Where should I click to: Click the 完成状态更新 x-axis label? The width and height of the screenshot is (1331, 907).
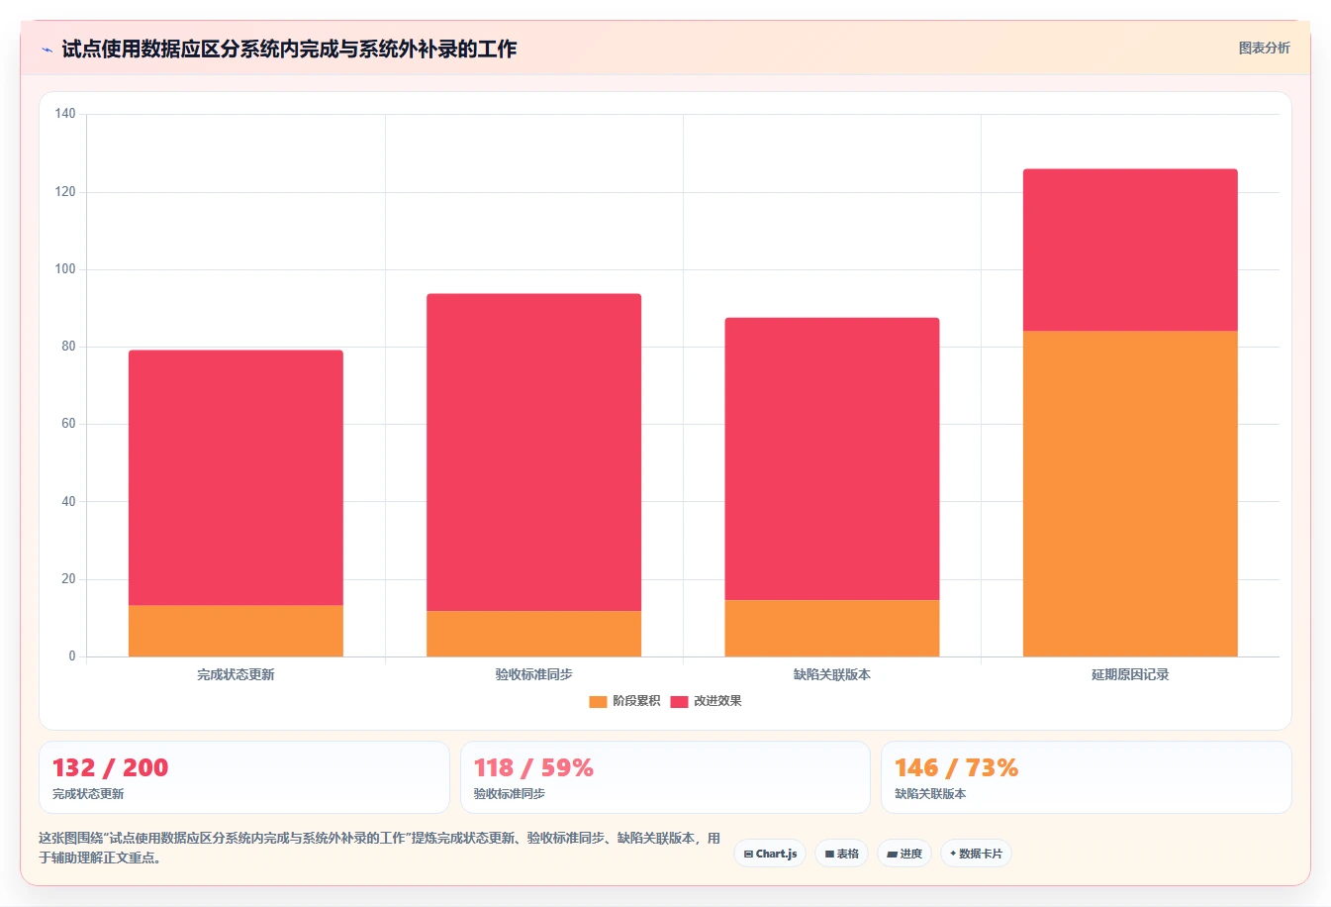pos(236,674)
